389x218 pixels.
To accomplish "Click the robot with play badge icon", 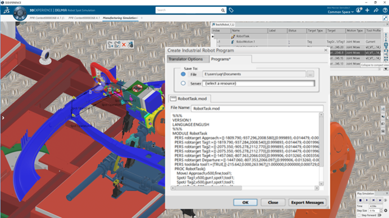I will point(117,44).
